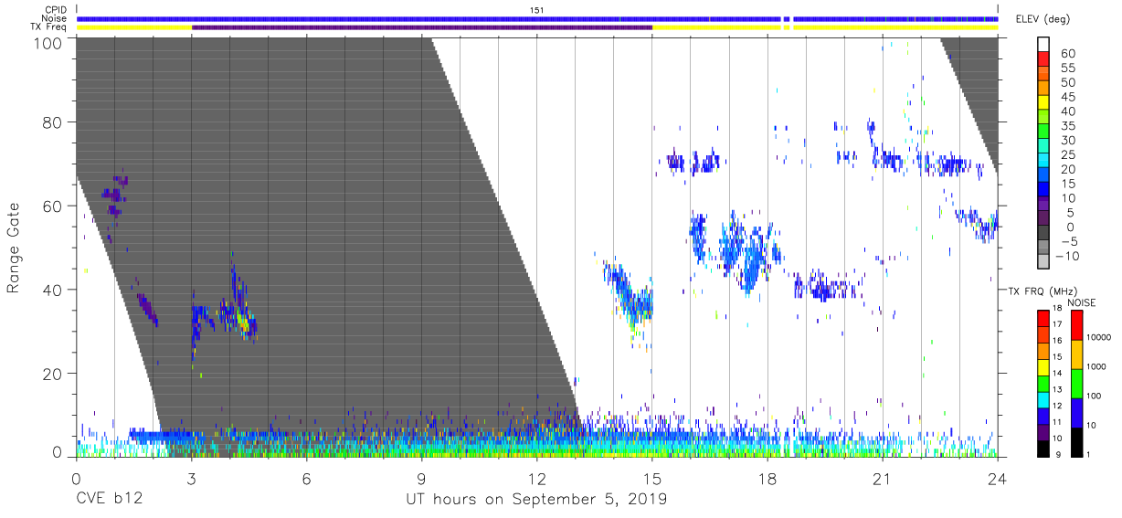Pick the green segment of the NOISE color bar

1076,384
